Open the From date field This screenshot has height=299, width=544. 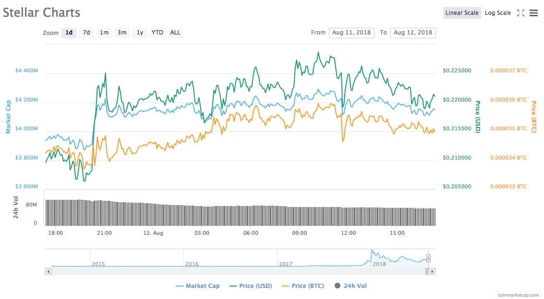tap(351, 33)
